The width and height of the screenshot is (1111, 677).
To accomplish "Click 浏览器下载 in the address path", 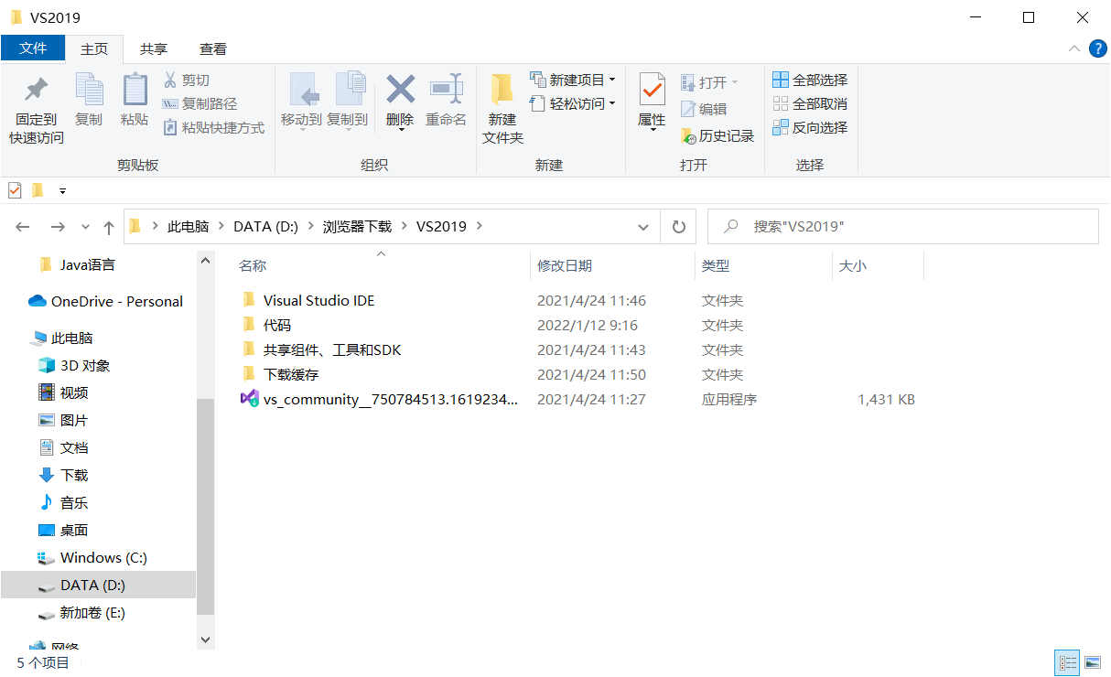I will (357, 227).
